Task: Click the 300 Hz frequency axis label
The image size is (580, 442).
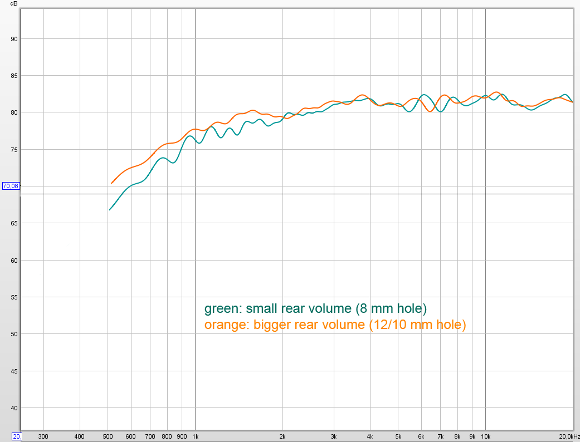Action: (43, 436)
